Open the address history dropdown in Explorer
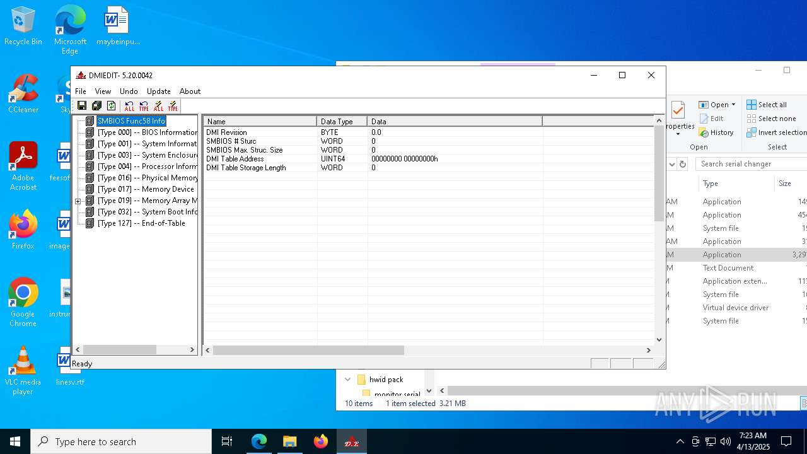Screen dimensions: 807x454 671,164
